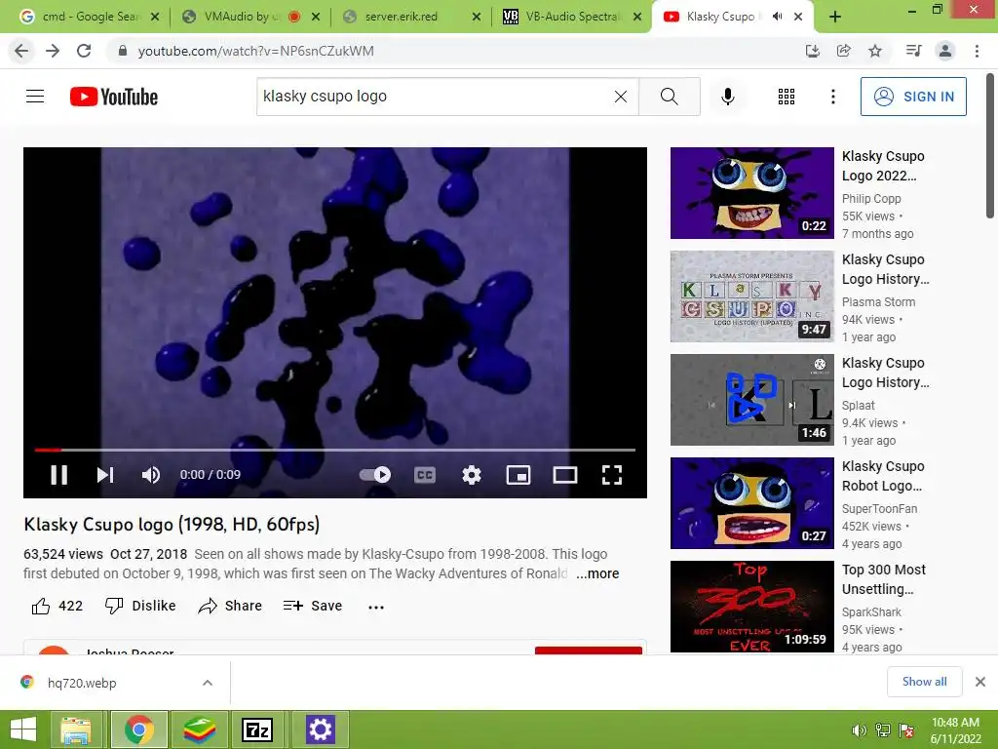
Task: Dislike the video
Action: point(140,606)
